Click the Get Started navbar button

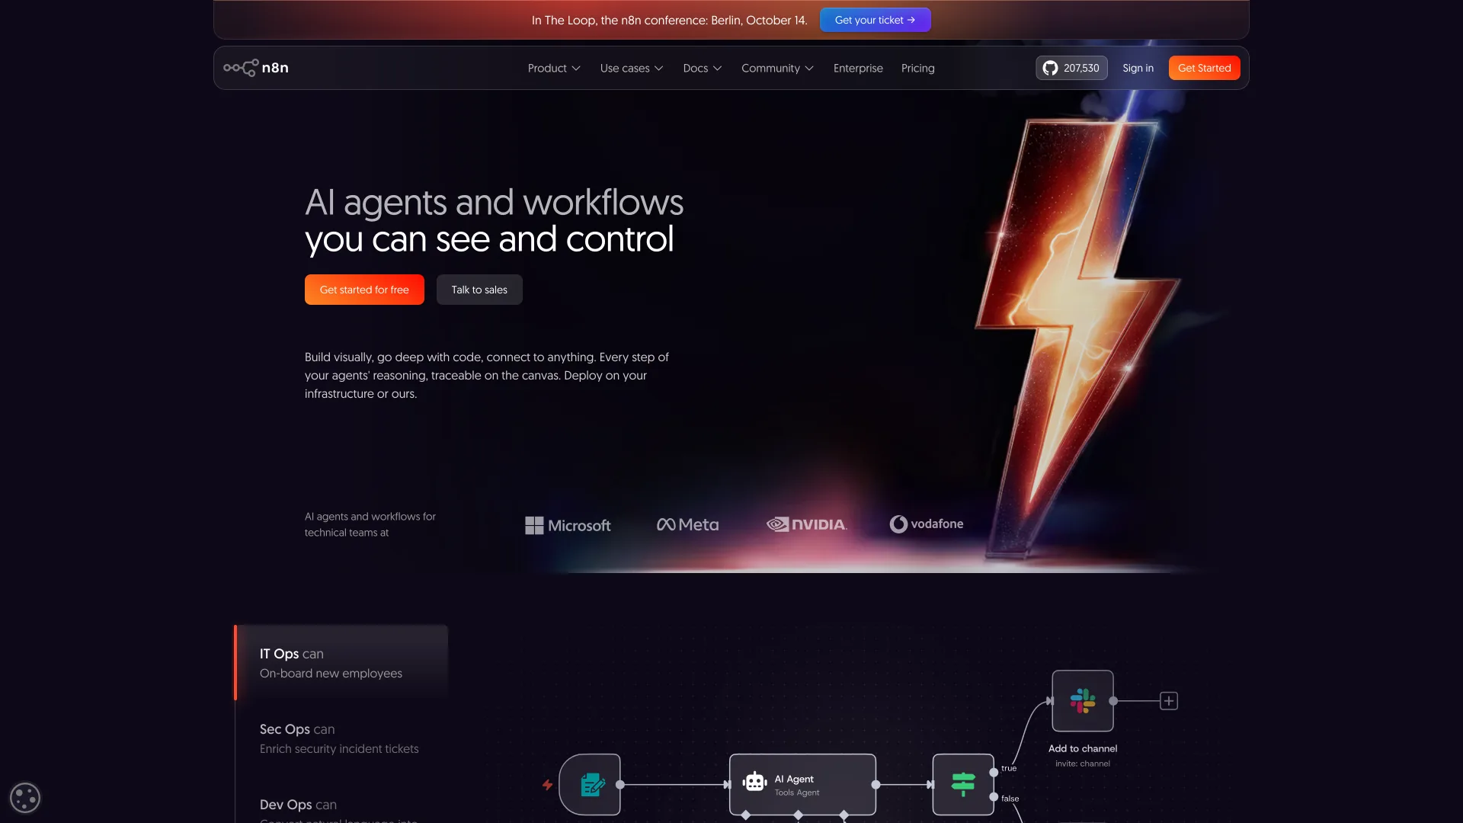[1205, 68]
